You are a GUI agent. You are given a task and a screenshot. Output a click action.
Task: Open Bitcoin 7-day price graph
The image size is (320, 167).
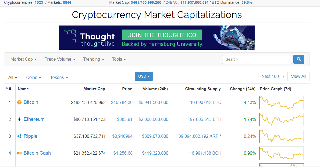point(281,102)
